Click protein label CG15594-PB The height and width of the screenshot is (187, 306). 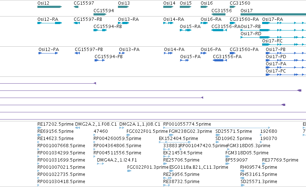(x=109, y=57)
